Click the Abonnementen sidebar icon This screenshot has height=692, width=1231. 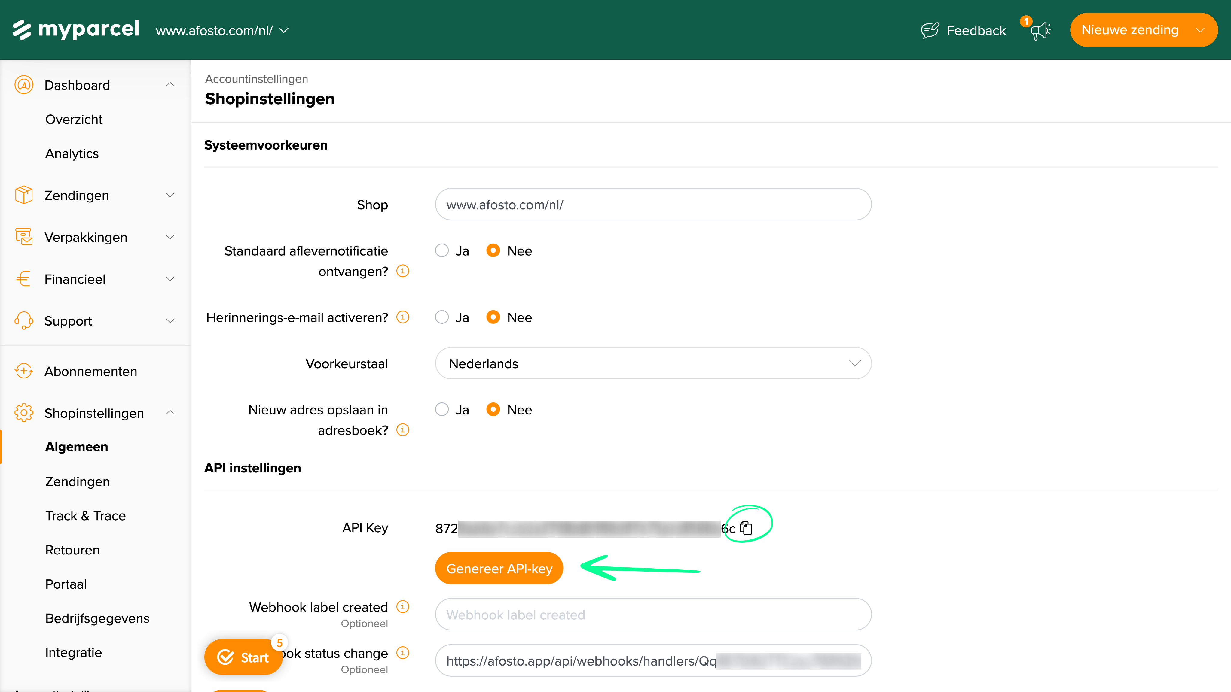click(23, 371)
